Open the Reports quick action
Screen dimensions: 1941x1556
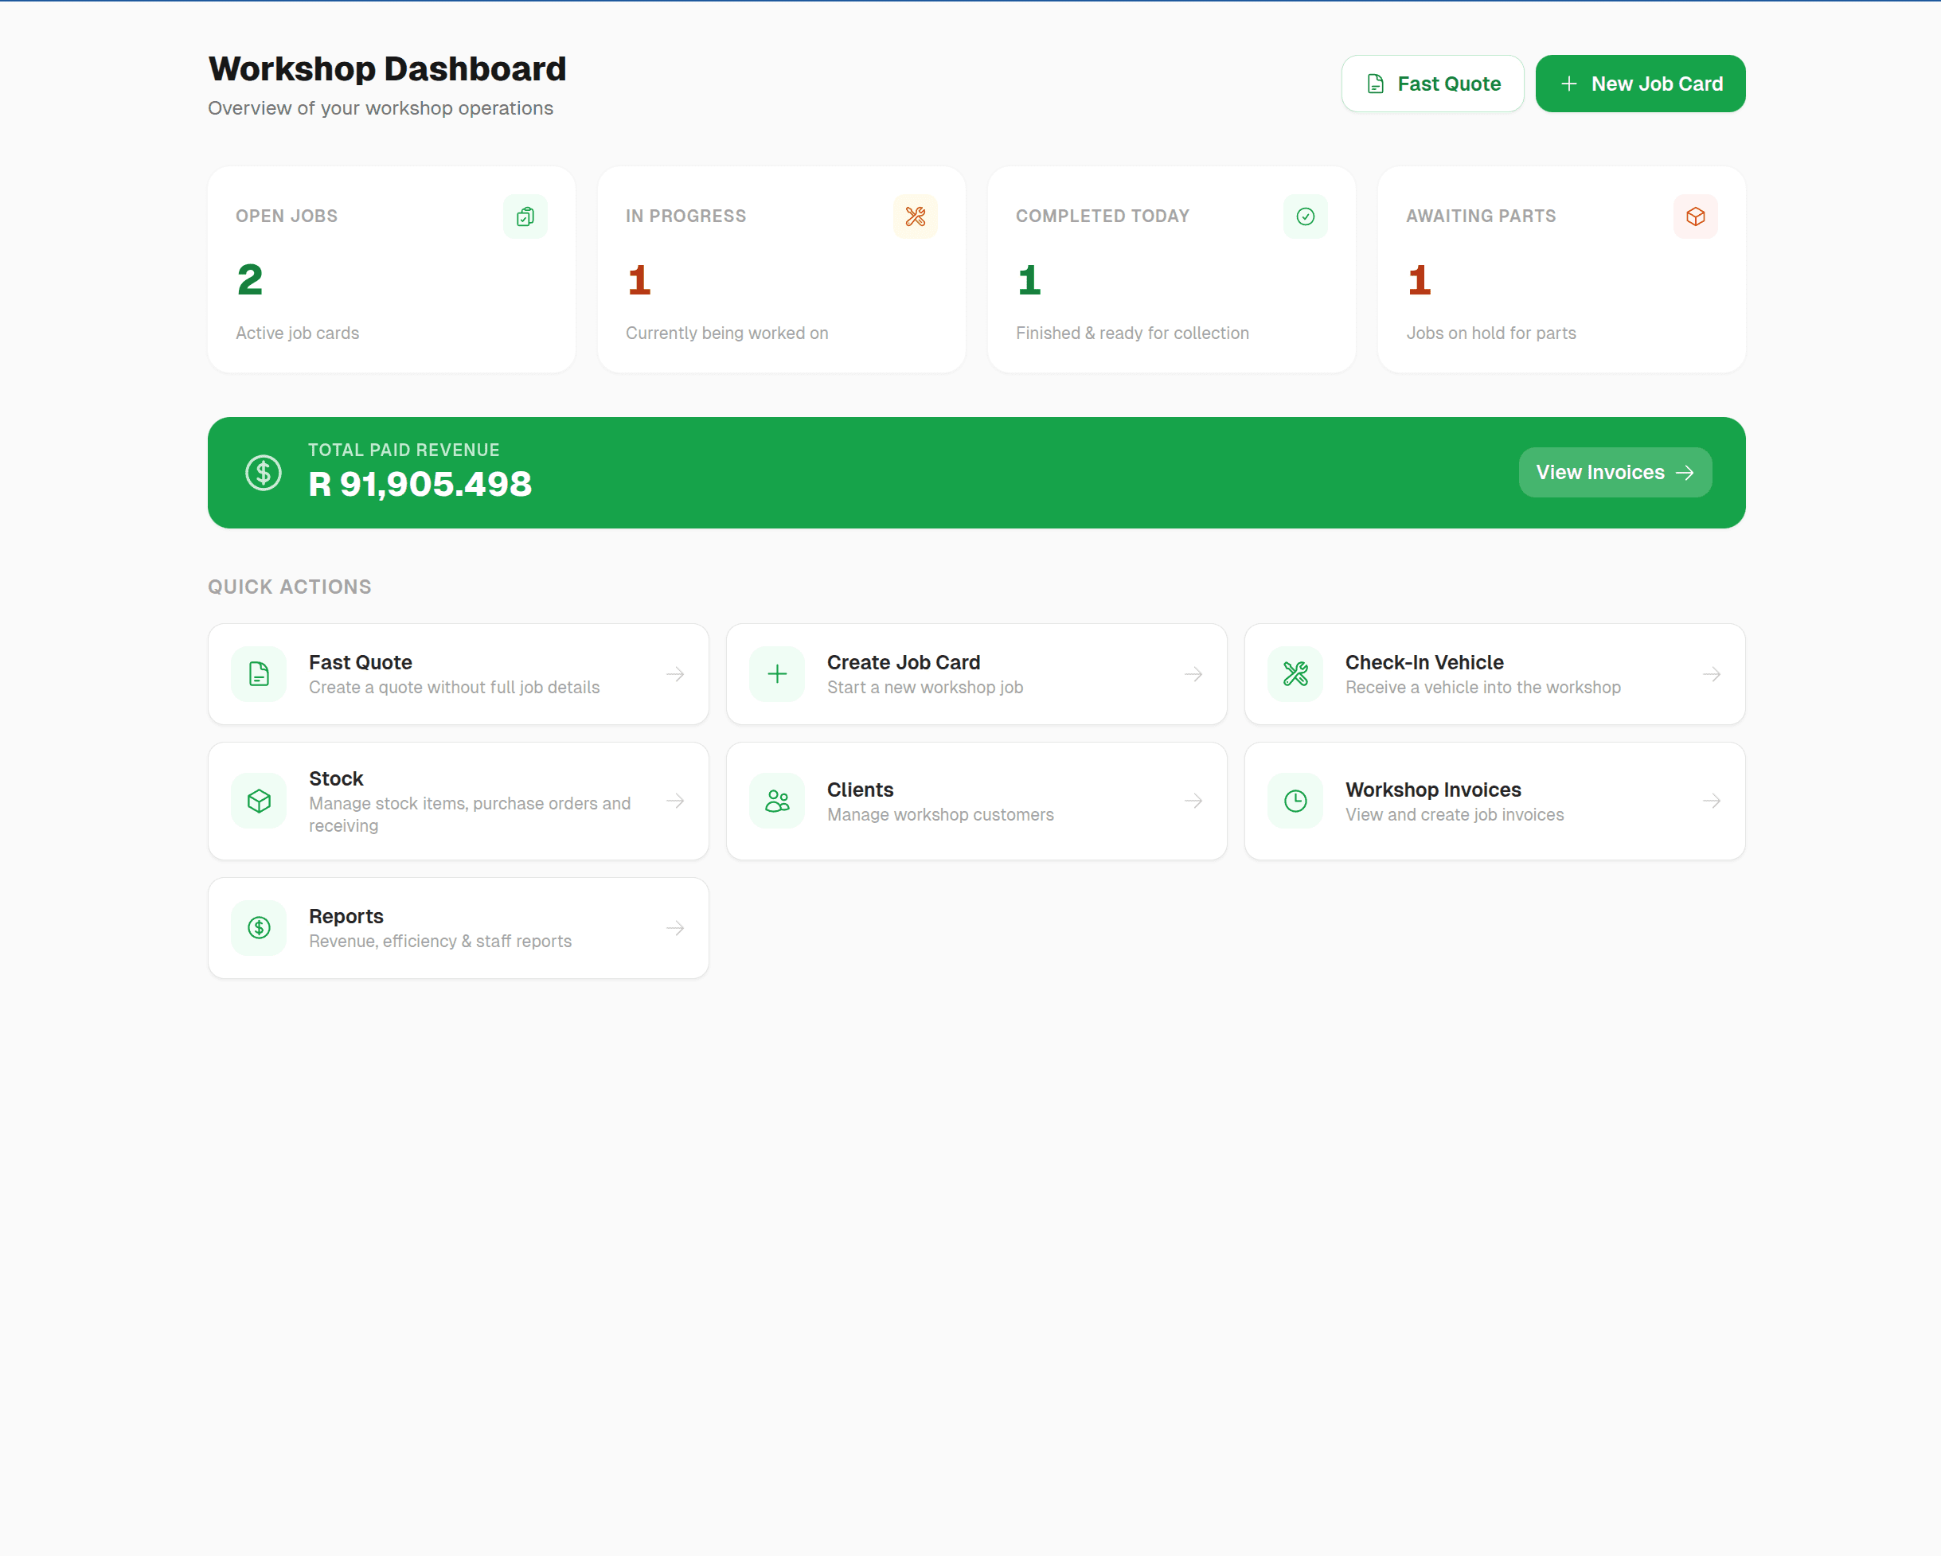click(x=459, y=928)
